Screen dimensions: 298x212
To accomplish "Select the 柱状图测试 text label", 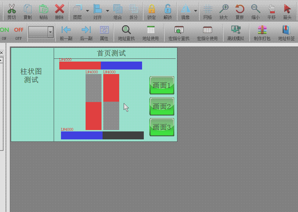I will [31, 75].
